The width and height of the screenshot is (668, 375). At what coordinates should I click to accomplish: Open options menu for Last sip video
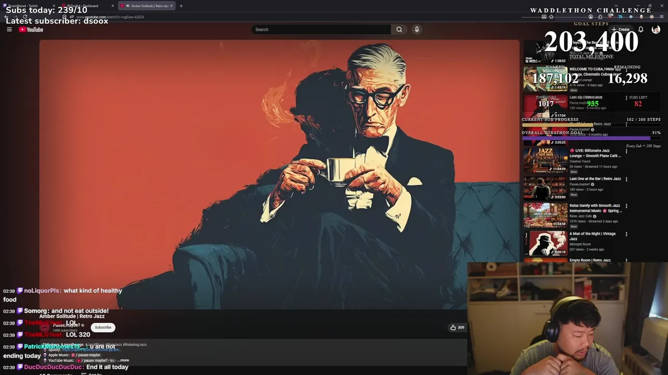point(626,97)
